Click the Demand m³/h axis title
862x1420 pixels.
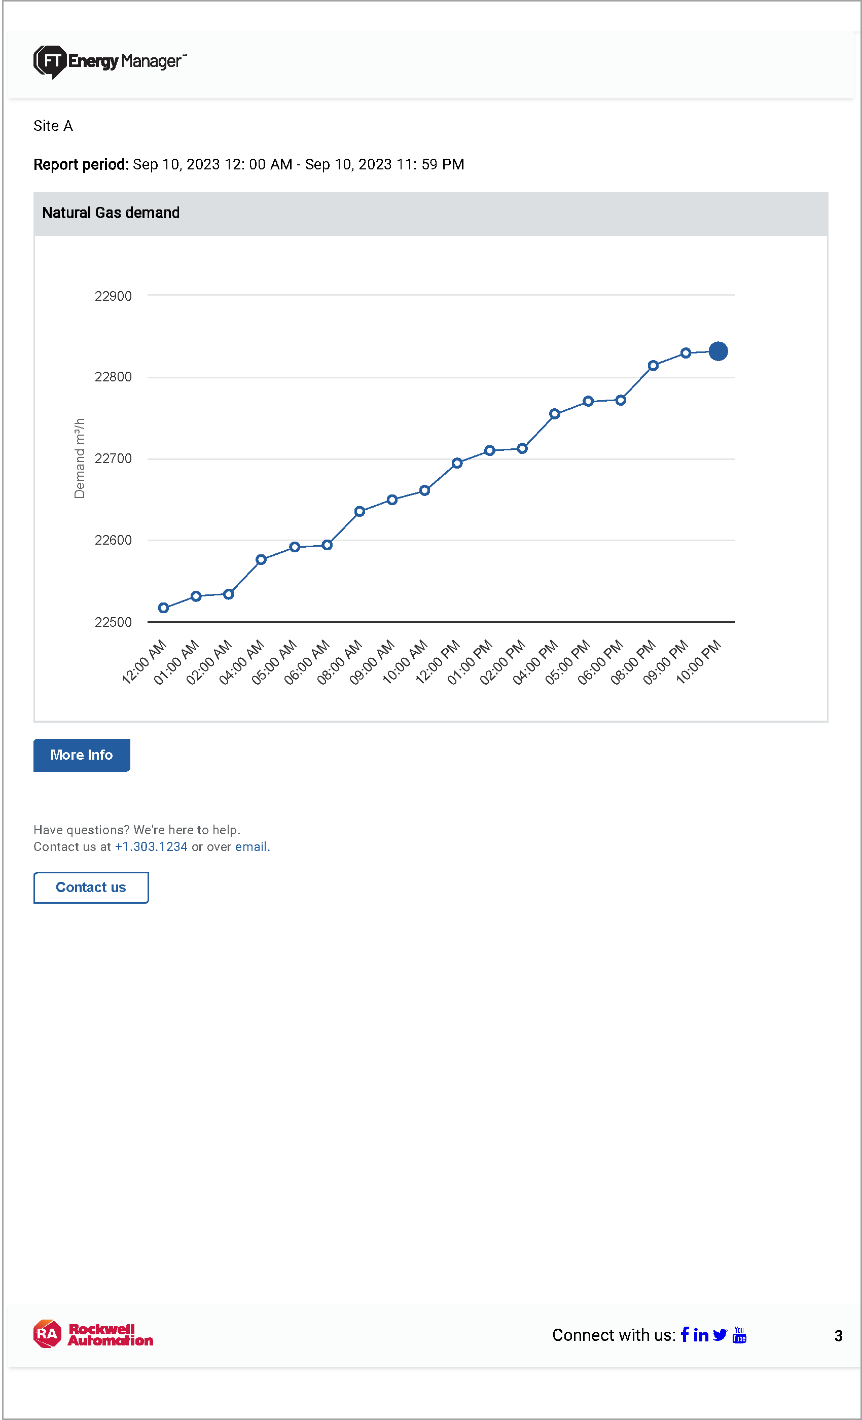(80, 458)
